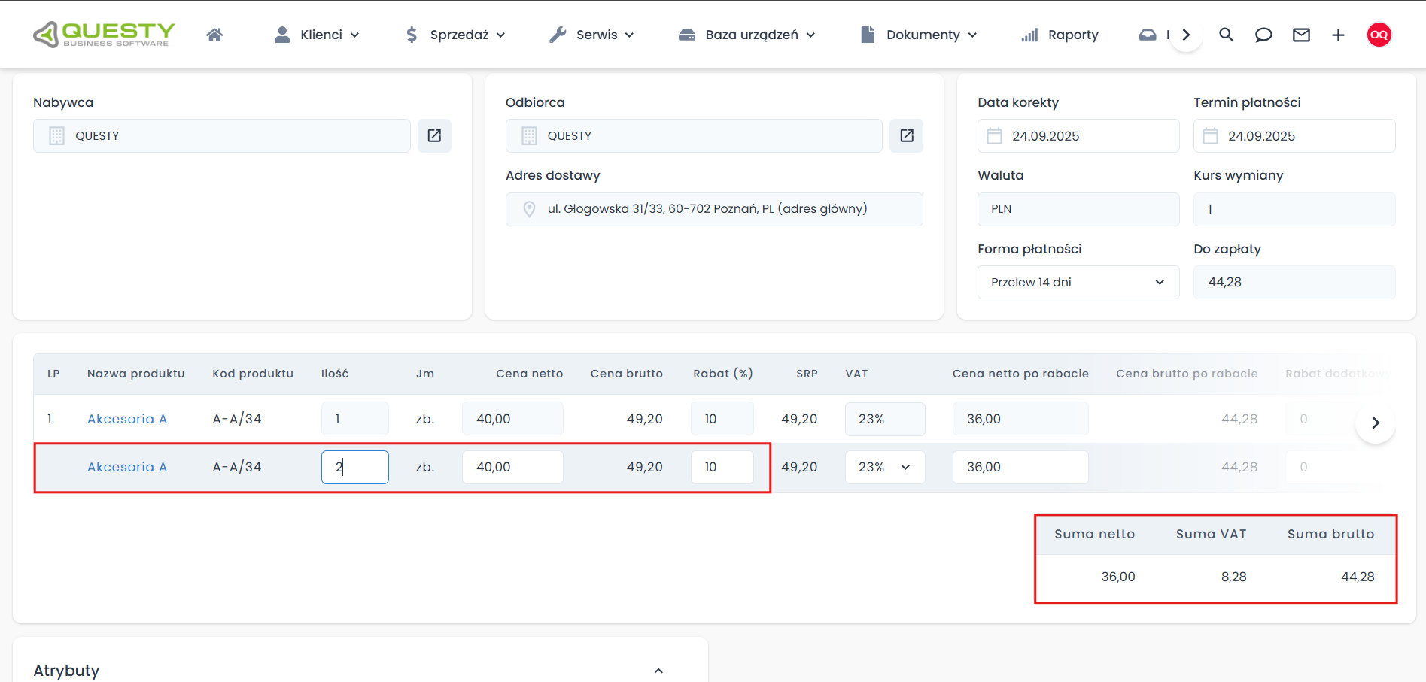Open the chat bubble icon
This screenshot has width=1426, height=682.
(x=1263, y=35)
